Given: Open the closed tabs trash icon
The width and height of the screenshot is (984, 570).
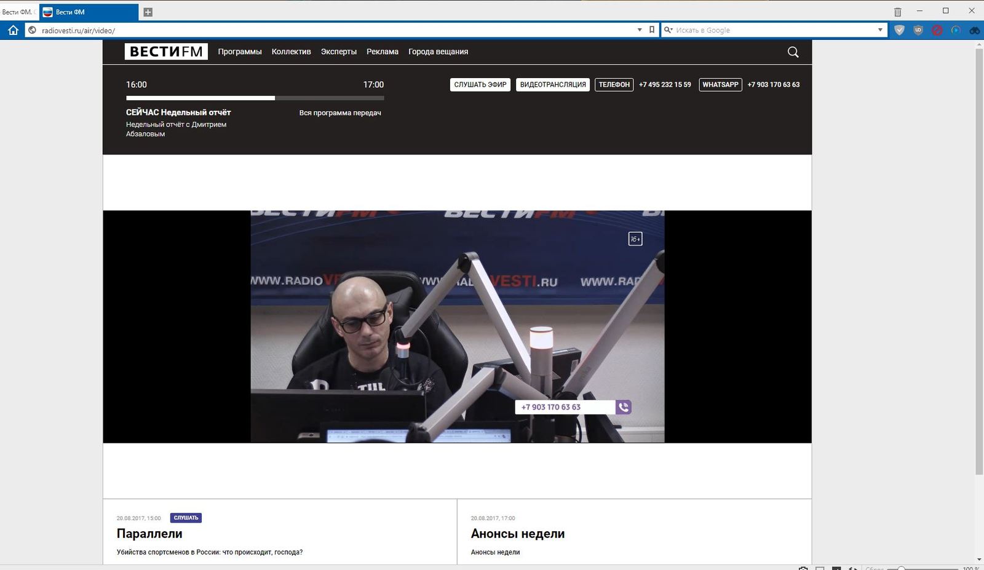Looking at the screenshot, I should (898, 12).
